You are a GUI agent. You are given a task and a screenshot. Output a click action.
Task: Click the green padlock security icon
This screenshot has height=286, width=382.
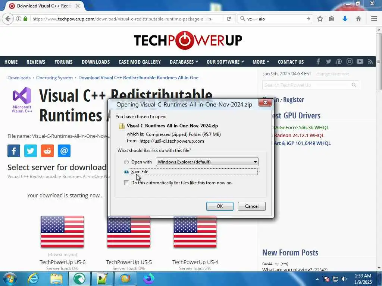pos(25,19)
